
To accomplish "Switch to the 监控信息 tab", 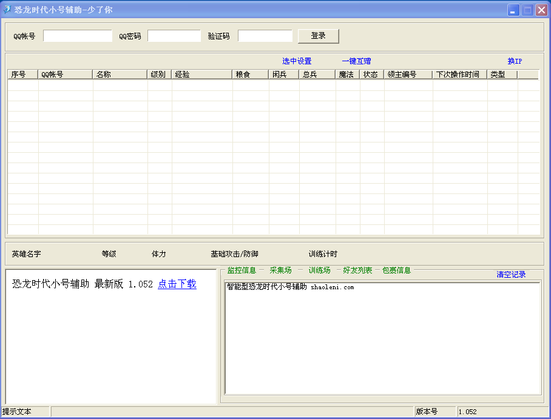I will coord(242,270).
